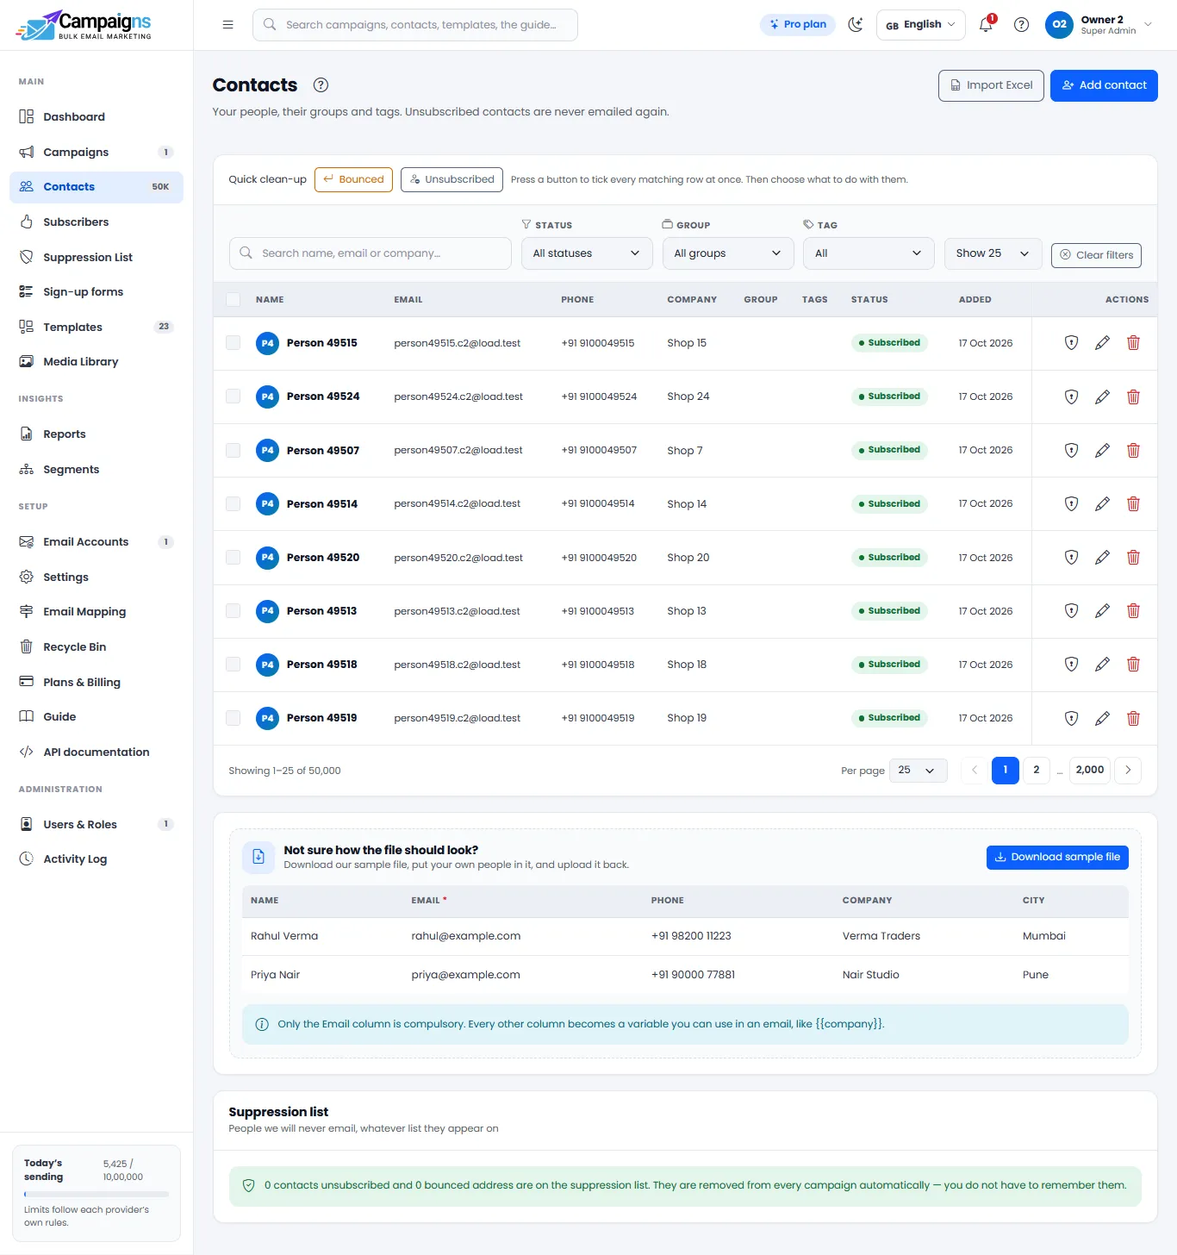The height and width of the screenshot is (1255, 1177).
Task: Click the contact search name field
Action: point(371,253)
